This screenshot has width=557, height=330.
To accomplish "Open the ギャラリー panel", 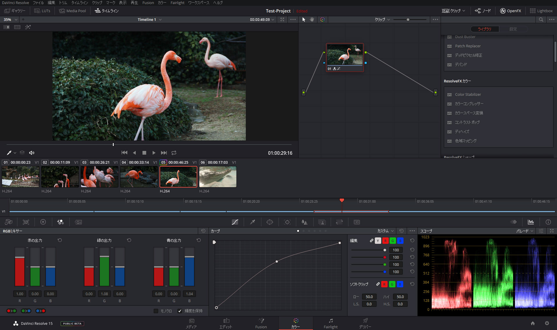I will click(x=15, y=11).
